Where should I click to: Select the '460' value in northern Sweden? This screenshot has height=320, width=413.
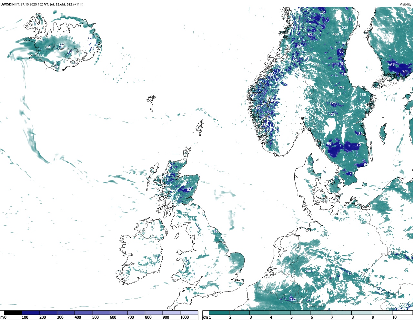[336, 34]
